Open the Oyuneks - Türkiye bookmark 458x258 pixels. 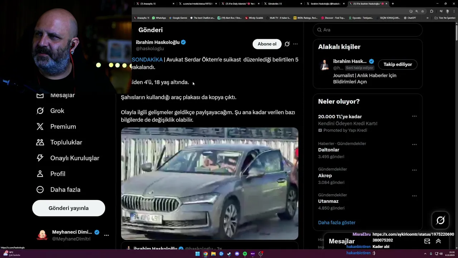point(361,18)
